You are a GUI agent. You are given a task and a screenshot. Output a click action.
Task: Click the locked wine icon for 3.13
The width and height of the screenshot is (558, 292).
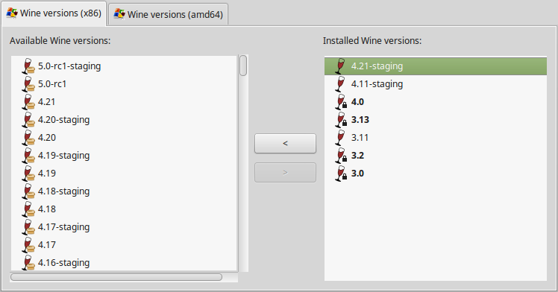341,120
